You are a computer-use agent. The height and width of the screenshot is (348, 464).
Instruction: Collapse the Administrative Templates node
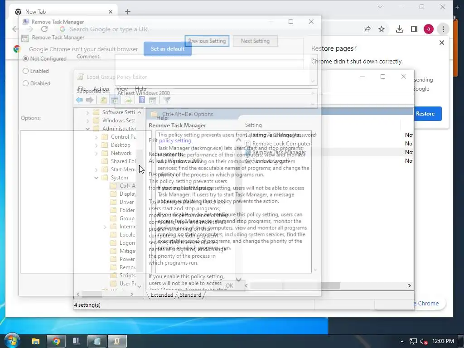[x=87, y=129]
